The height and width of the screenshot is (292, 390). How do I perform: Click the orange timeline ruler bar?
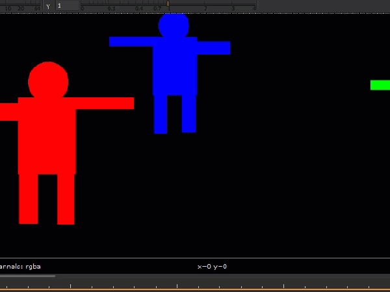pos(195,290)
